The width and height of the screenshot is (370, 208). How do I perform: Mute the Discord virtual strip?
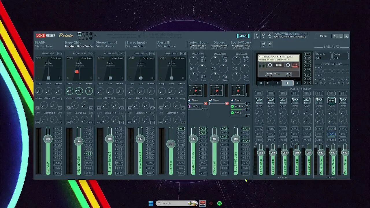224,173
